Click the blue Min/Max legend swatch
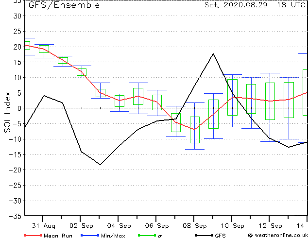This screenshot has height=238, width=308. pyautogui.click(x=90, y=235)
